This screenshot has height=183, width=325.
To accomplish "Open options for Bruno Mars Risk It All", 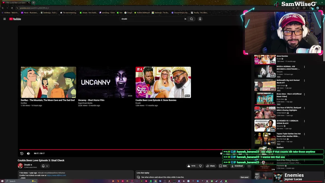I will 304,94.
